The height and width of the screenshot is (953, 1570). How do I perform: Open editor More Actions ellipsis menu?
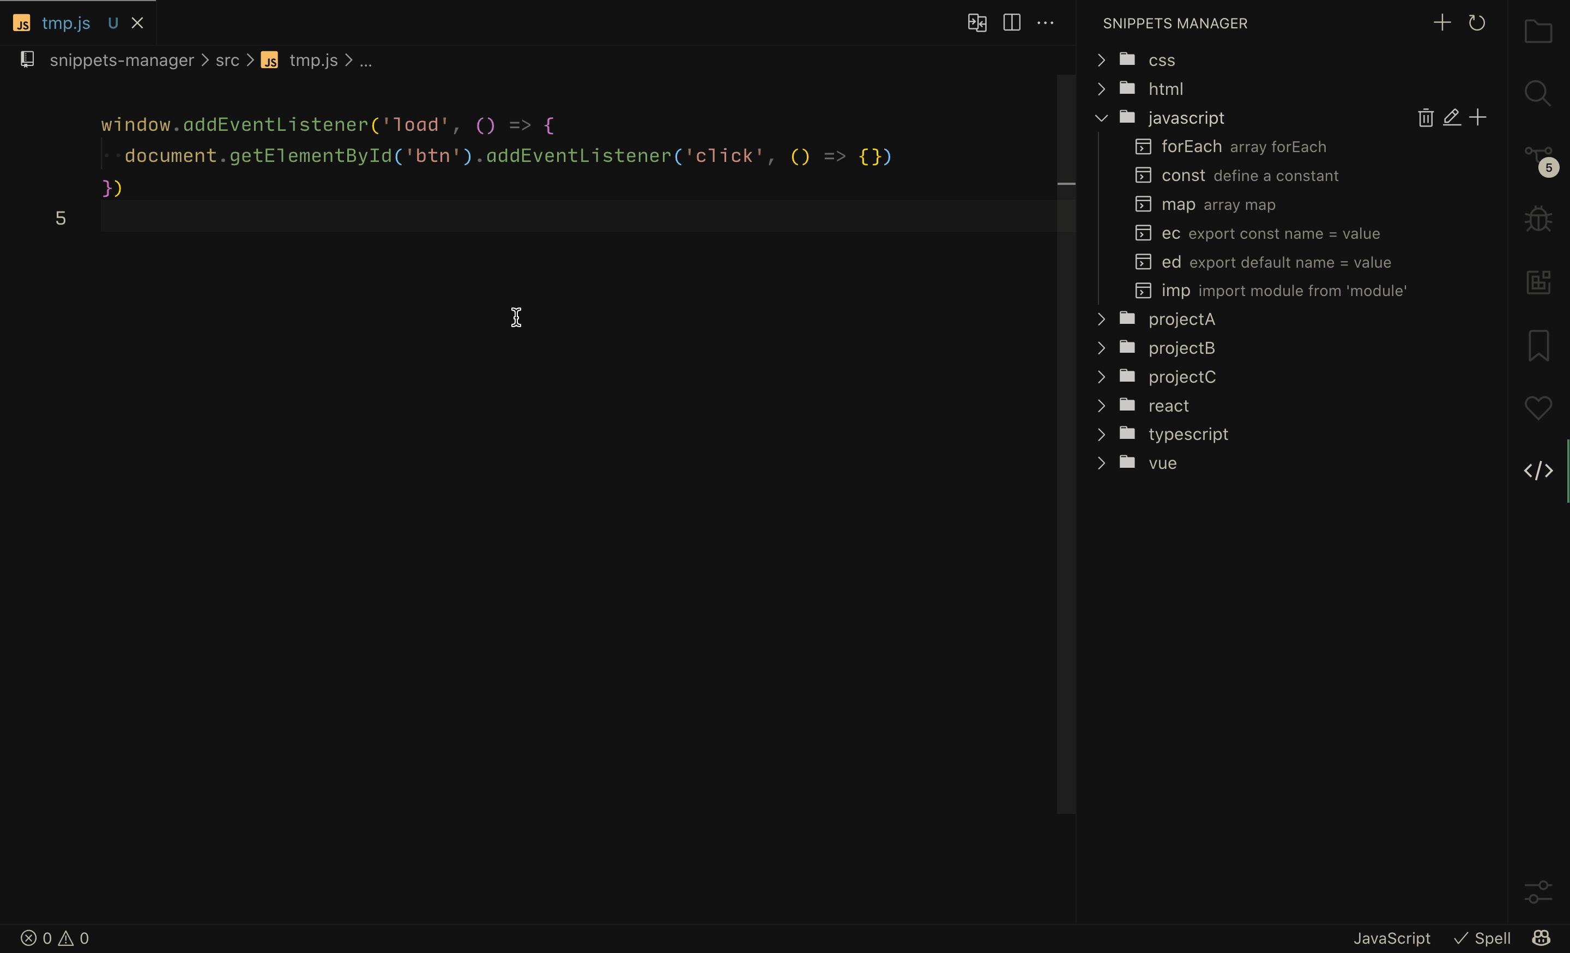(x=1046, y=23)
